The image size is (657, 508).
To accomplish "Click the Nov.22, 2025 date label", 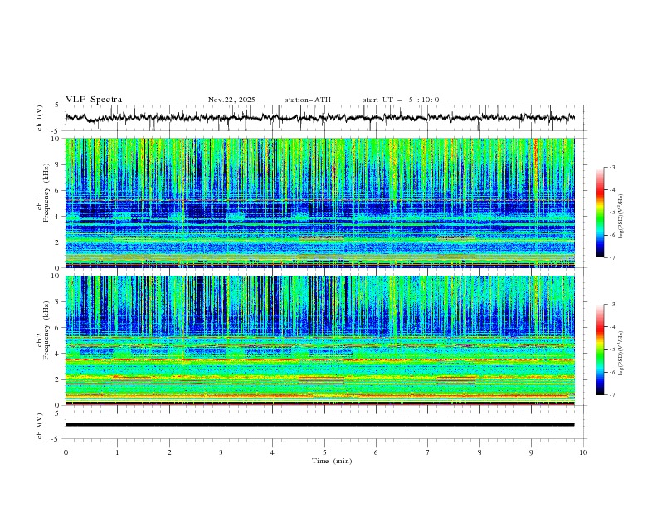I will pyautogui.click(x=231, y=100).
